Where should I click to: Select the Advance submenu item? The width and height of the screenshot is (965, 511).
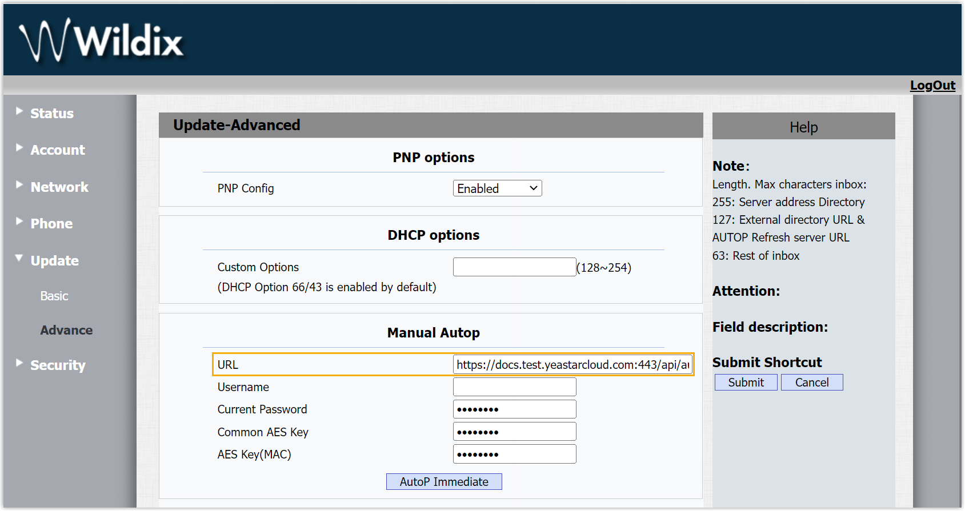point(66,331)
